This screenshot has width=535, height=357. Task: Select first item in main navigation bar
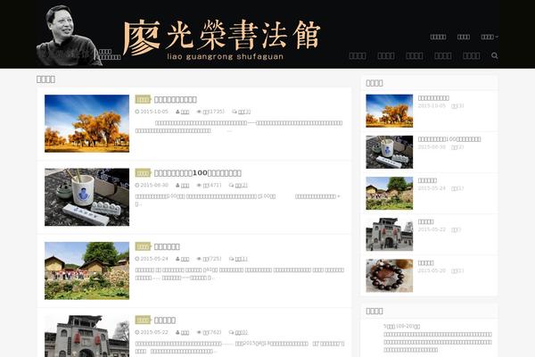tap(358, 55)
